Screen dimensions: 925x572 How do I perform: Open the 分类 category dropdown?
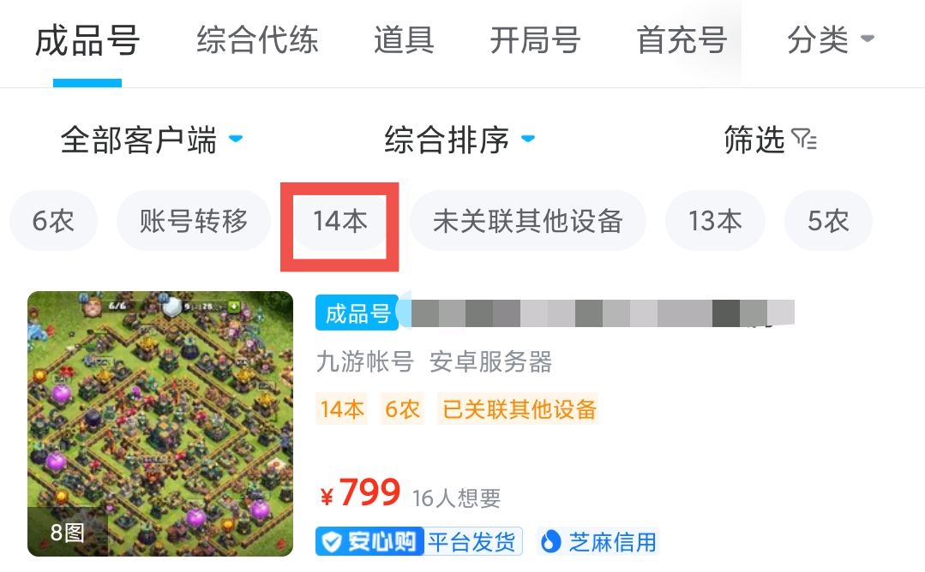[x=831, y=40]
